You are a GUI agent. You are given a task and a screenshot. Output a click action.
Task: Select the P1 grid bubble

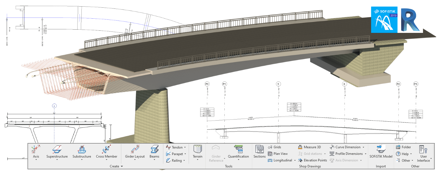(224, 84)
